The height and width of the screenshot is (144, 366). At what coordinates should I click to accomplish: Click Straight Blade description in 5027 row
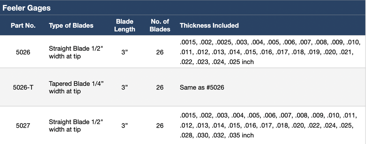tap(76, 126)
